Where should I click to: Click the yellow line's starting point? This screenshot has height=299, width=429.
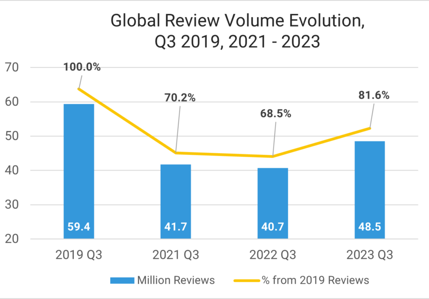point(79,88)
